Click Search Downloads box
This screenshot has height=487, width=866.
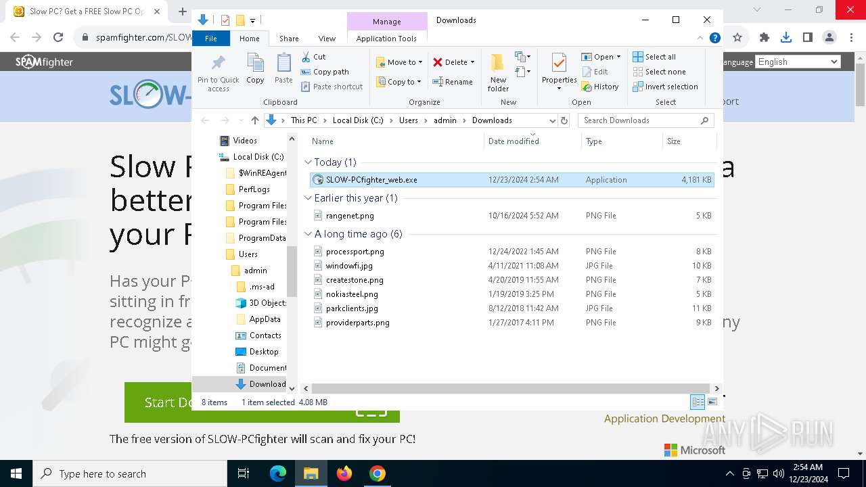coord(646,120)
